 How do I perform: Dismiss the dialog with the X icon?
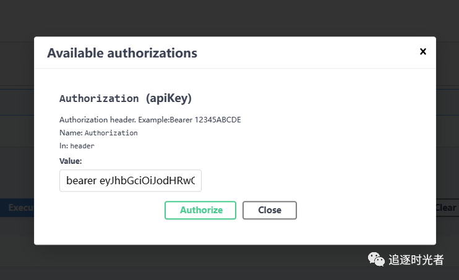point(423,51)
